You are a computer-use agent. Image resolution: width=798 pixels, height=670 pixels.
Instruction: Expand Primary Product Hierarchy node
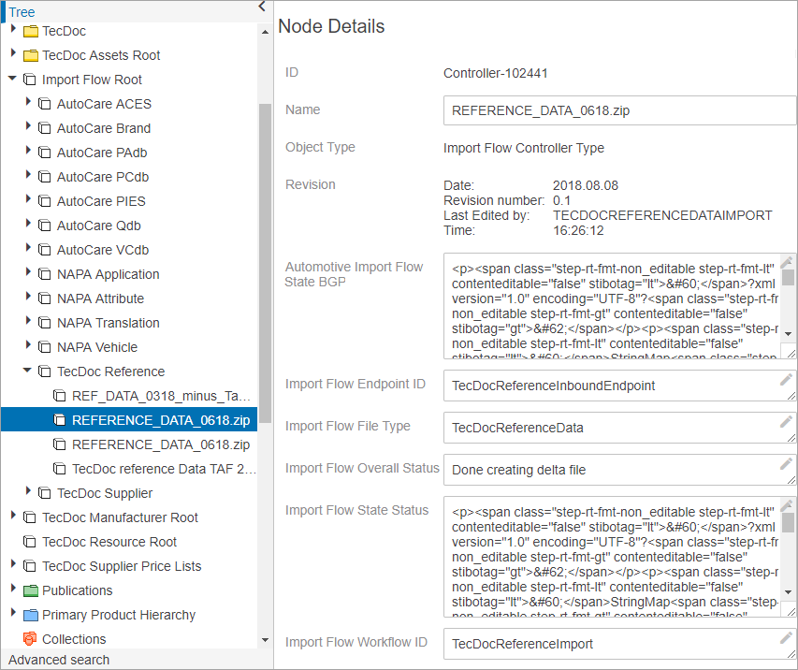13,613
